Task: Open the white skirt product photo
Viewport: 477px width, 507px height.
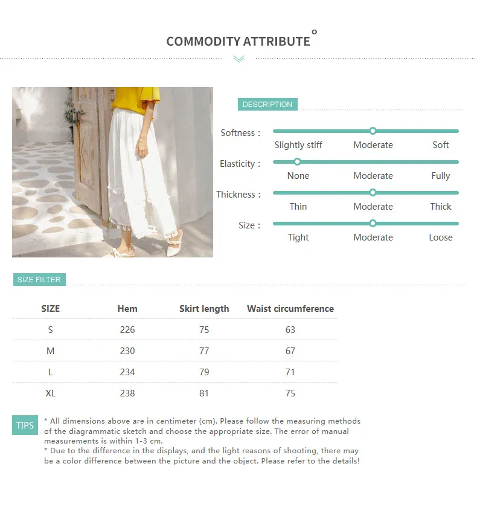Action: 112,172
